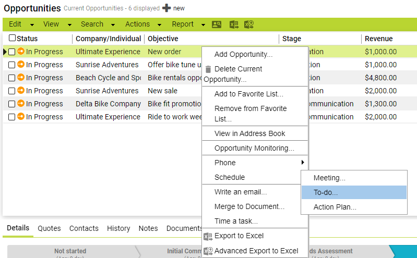Open Opportunity Monitoring from context menu
Image resolution: width=417 pixels, height=258 pixels.
pyautogui.click(x=255, y=148)
